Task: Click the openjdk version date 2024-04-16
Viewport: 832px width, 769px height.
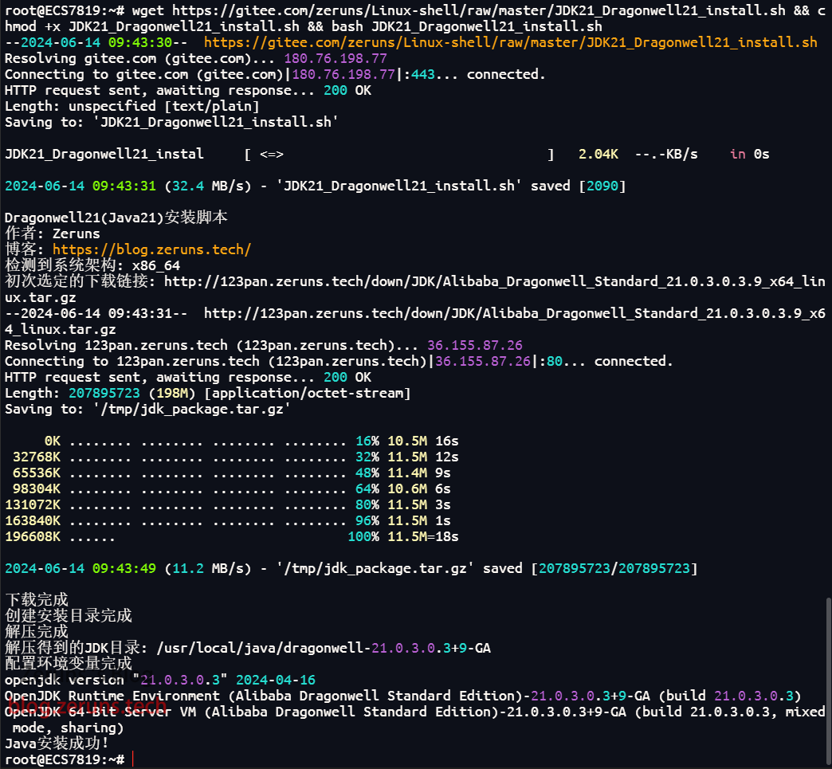Action: click(x=276, y=680)
